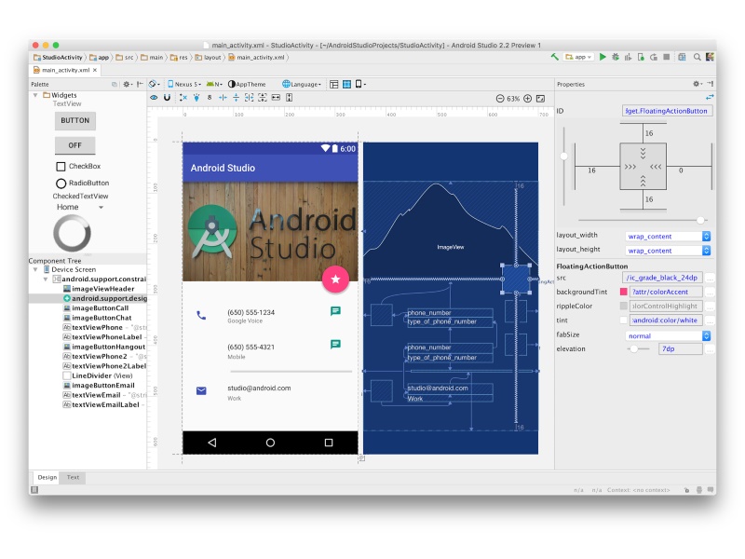Zoom in with the plus magnifier icon

pyautogui.click(x=527, y=99)
